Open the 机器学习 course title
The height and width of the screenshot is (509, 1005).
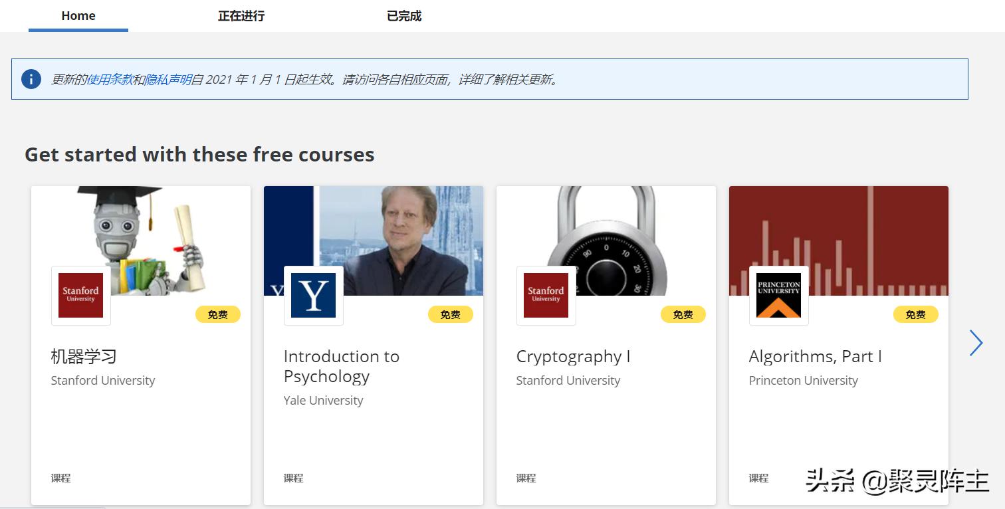[x=84, y=356]
